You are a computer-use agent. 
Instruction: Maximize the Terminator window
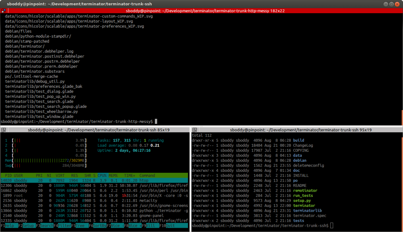coord(391,4)
